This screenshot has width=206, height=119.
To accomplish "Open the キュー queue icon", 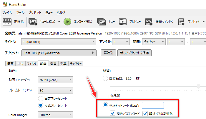I will (102, 22).
